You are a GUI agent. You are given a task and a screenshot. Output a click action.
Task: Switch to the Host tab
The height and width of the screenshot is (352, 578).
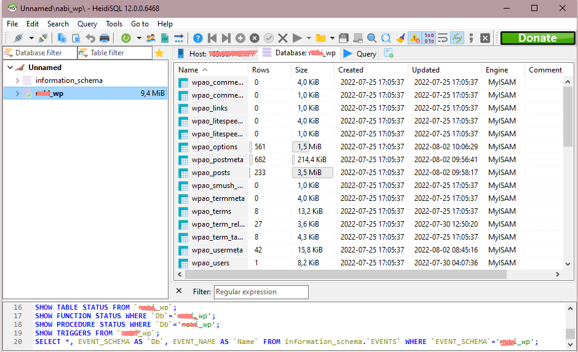[216, 53]
